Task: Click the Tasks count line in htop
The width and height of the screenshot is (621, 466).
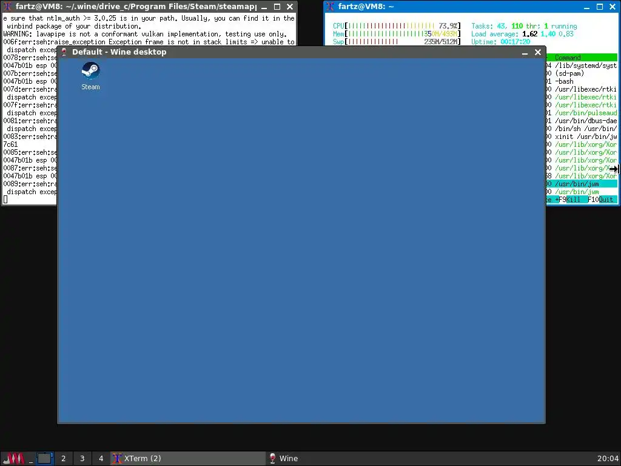Action: pos(524,26)
